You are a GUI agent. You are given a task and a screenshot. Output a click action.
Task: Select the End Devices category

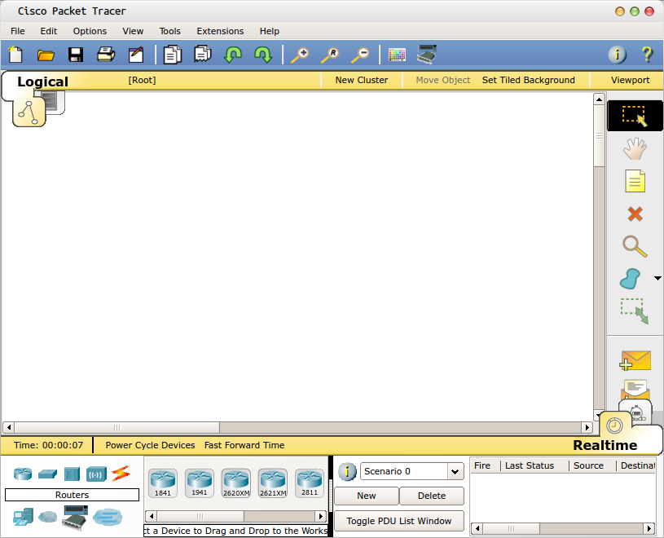tap(22, 517)
